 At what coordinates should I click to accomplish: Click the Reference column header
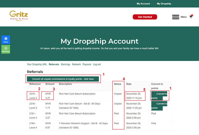click(x=35, y=84)
